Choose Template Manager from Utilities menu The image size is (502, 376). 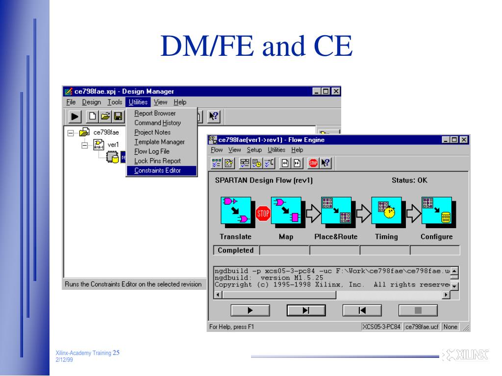tap(162, 142)
